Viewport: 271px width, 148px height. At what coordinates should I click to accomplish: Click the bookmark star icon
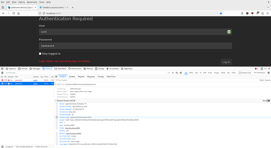point(221,13)
